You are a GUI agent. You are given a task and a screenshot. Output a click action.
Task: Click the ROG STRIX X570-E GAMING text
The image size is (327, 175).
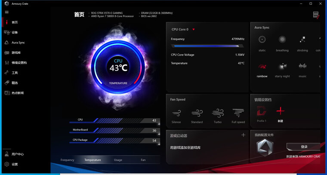[x=107, y=13]
